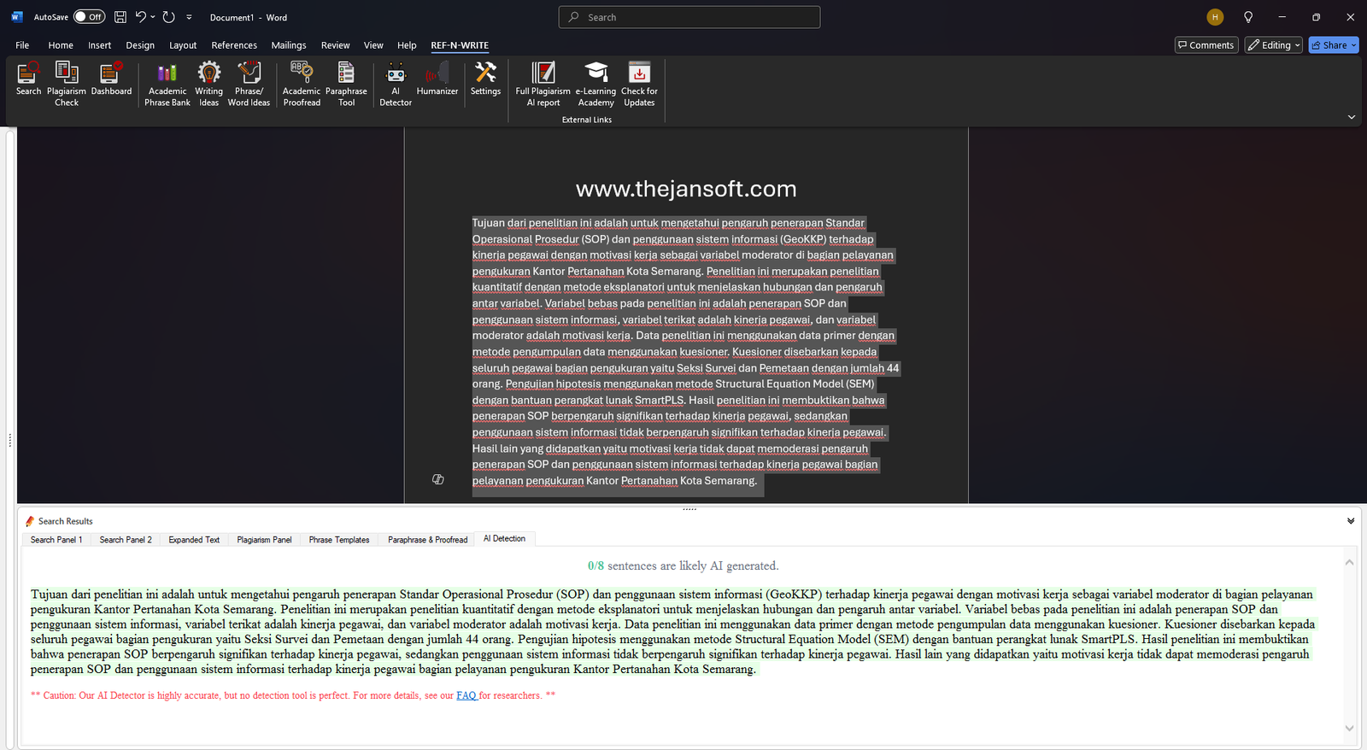Switch to the Design tab
1367x750 pixels.
[x=140, y=45]
